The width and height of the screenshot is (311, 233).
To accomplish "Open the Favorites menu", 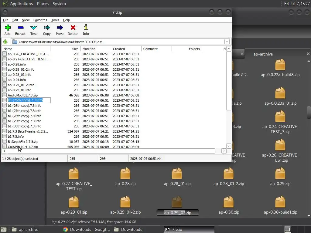I will 40,20.
